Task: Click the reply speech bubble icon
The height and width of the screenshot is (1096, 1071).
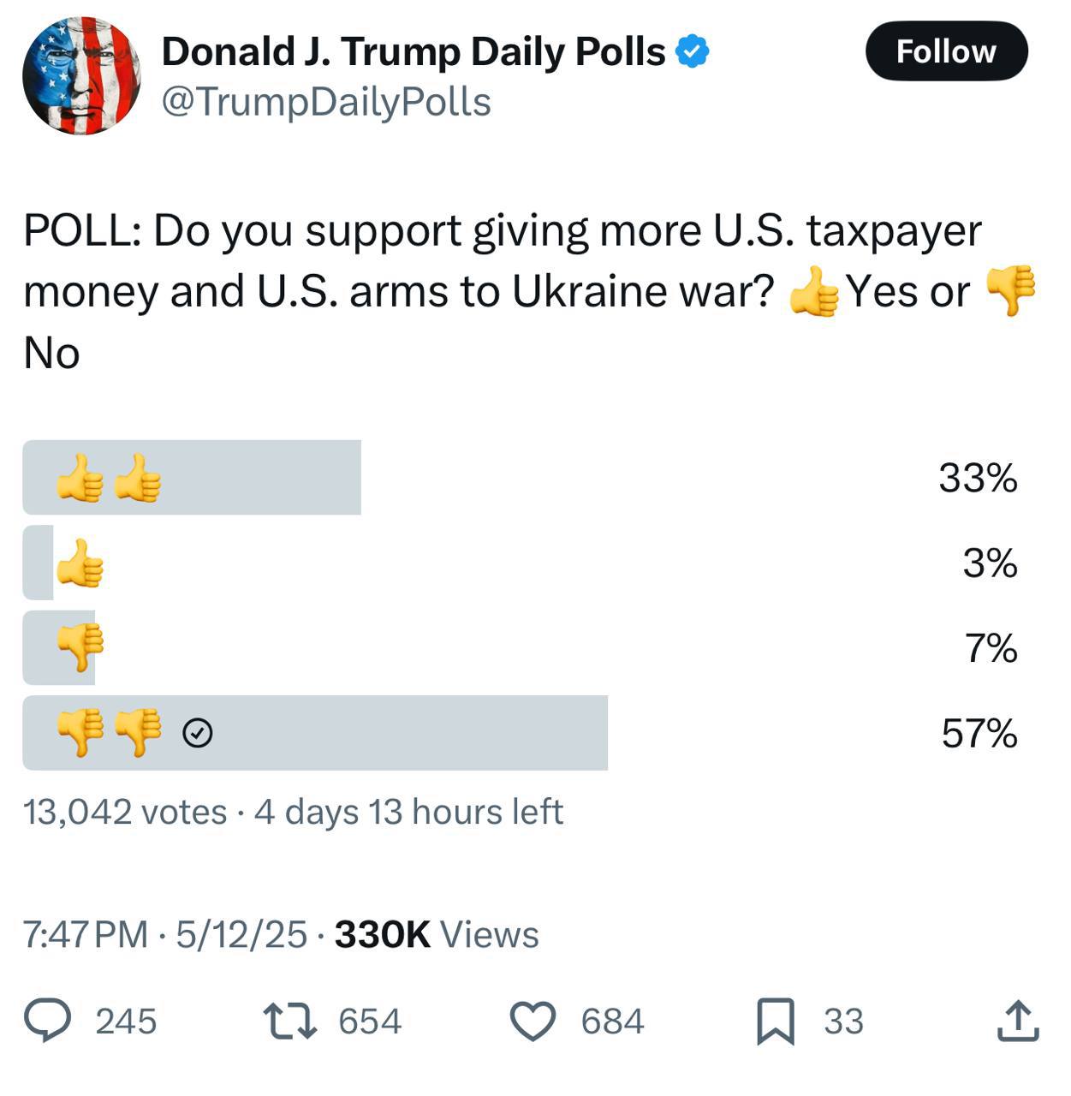Action: (x=47, y=1020)
